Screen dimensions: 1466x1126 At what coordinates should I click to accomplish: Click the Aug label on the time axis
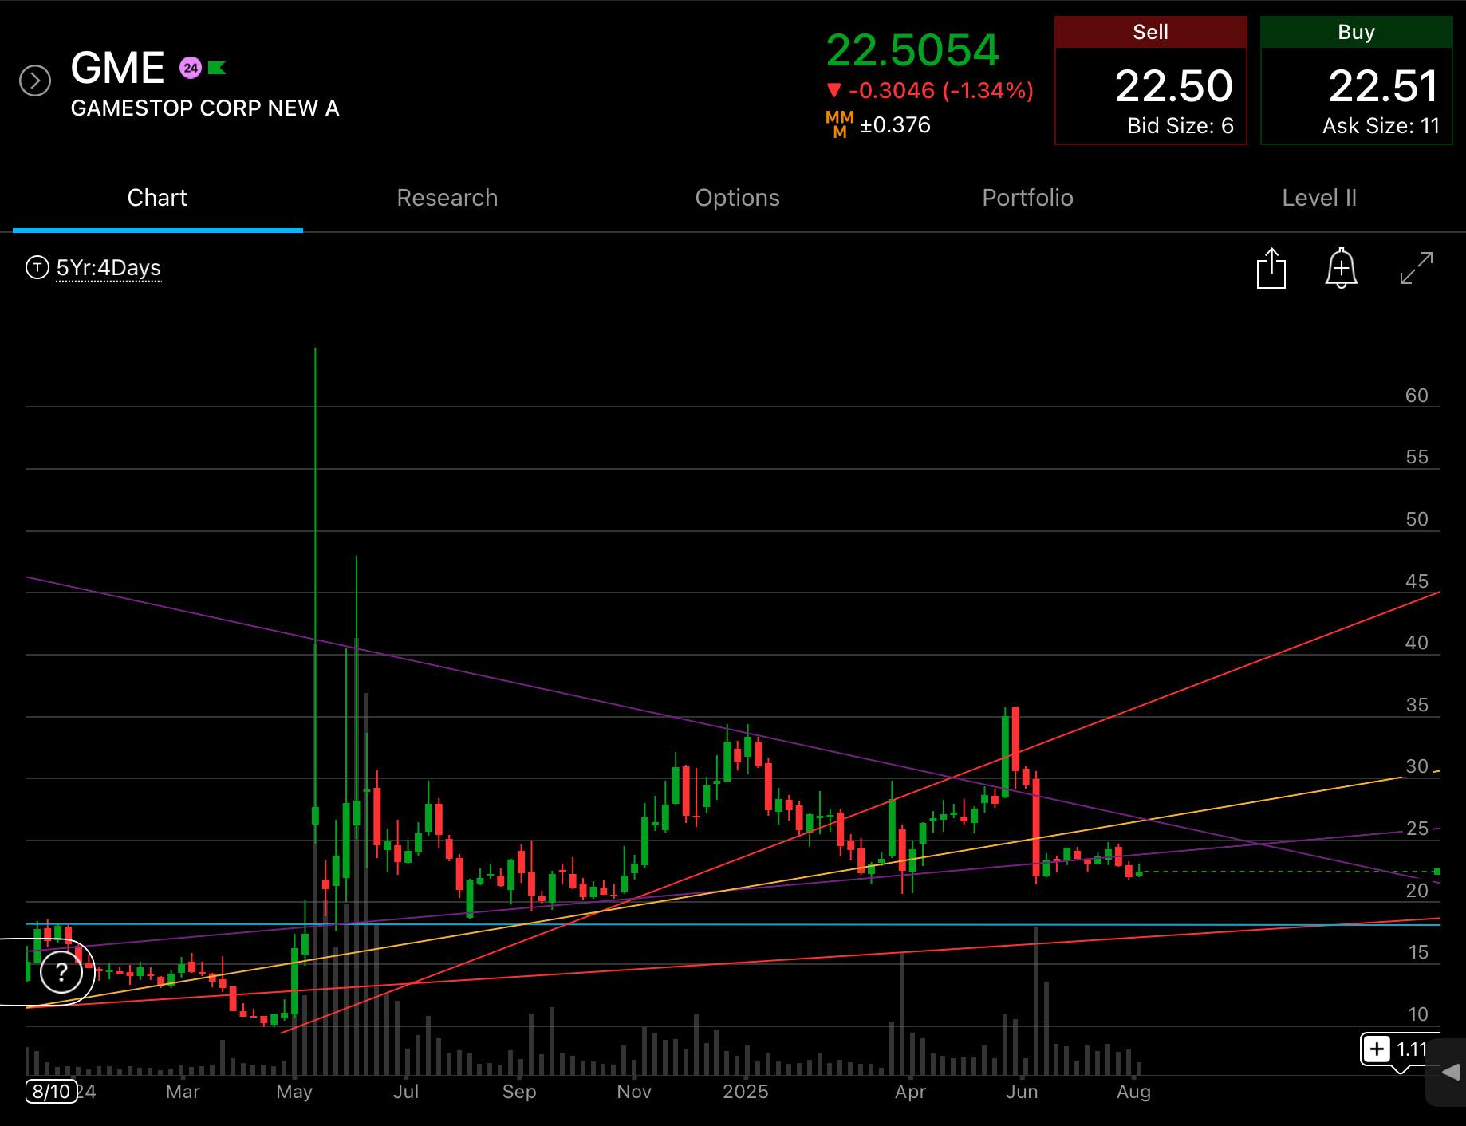point(1133,1092)
